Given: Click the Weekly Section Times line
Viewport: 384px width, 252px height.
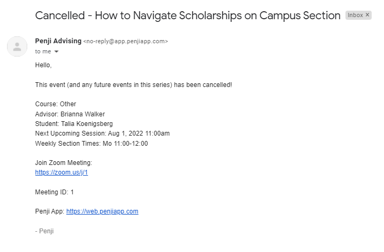Looking at the screenshot, I should coord(92,143).
